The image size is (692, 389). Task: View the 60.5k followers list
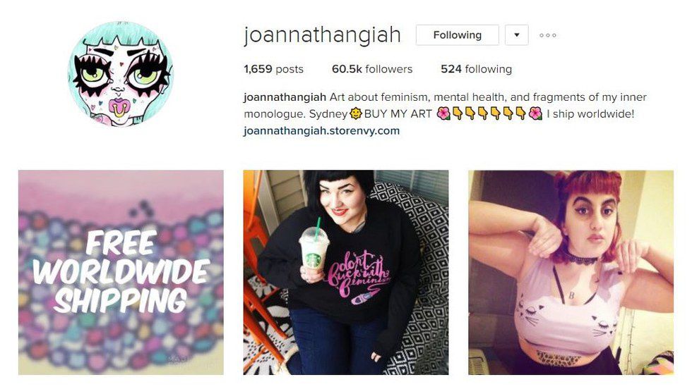coord(372,69)
